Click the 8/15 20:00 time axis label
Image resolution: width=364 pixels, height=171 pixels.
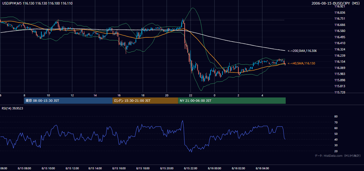pos(167,168)
